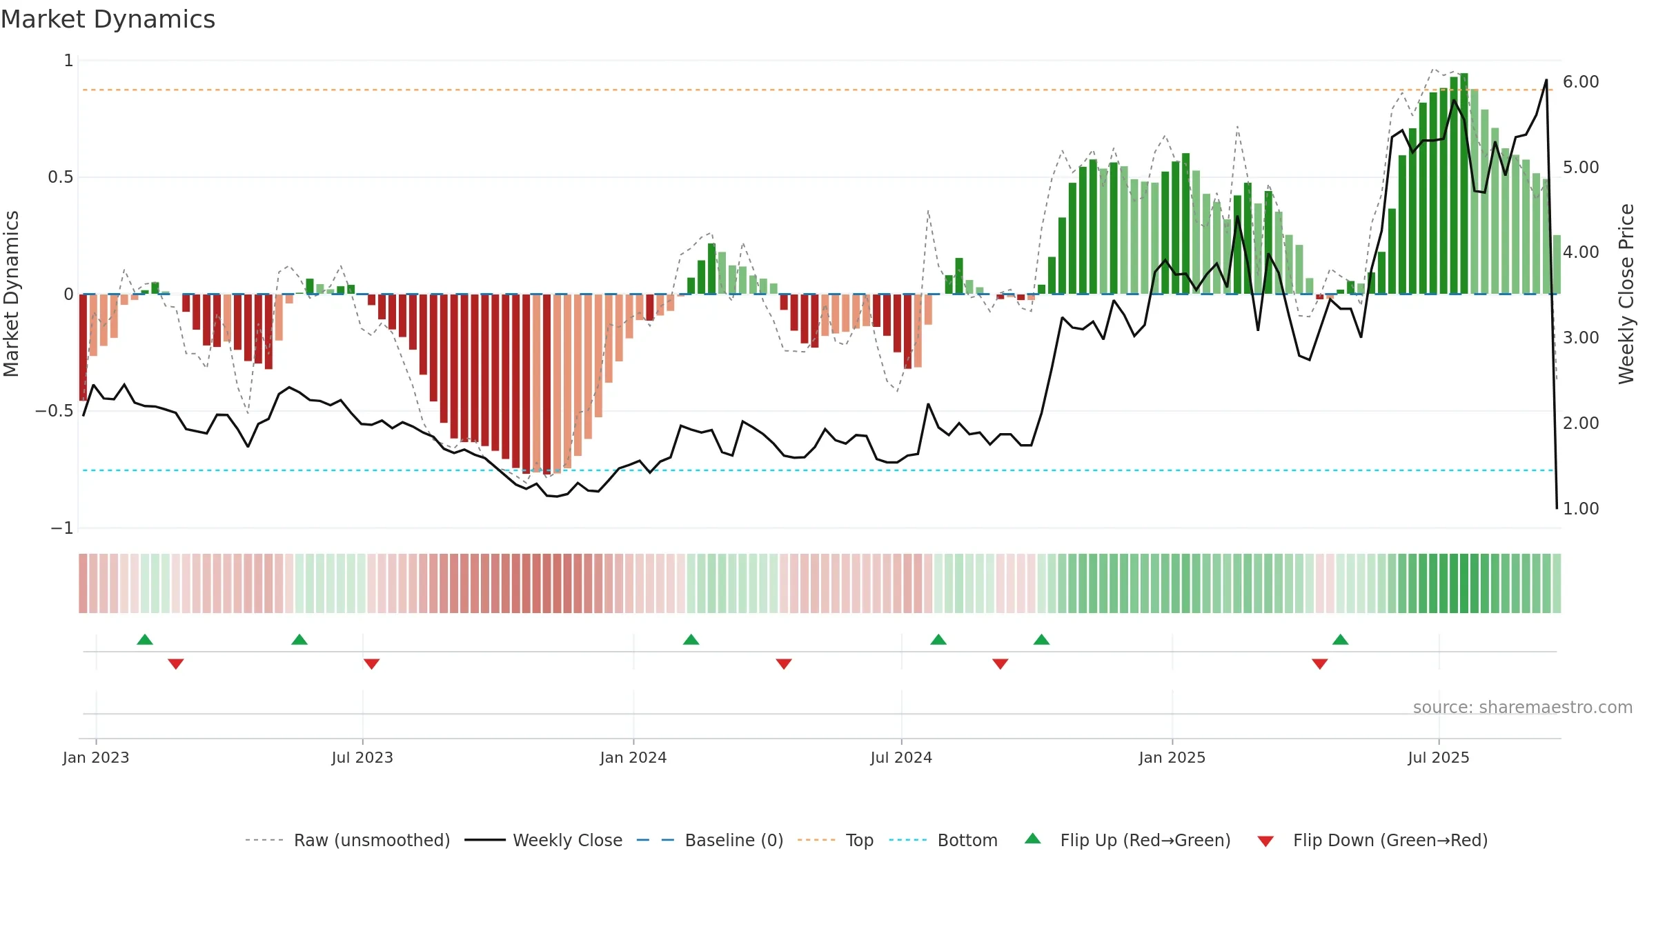
Task: Toggle the Baseline (0) legend entry
Action: [x=710, y=840]
